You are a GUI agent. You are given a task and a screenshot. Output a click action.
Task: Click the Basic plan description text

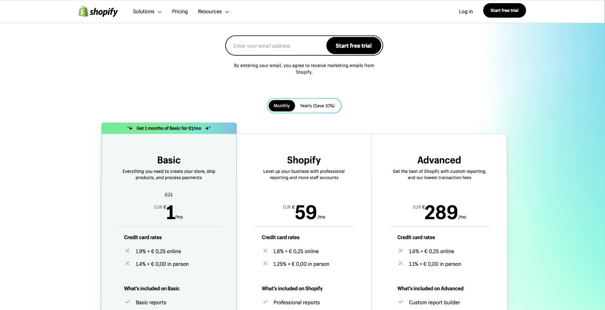click(x=169, y=174)
